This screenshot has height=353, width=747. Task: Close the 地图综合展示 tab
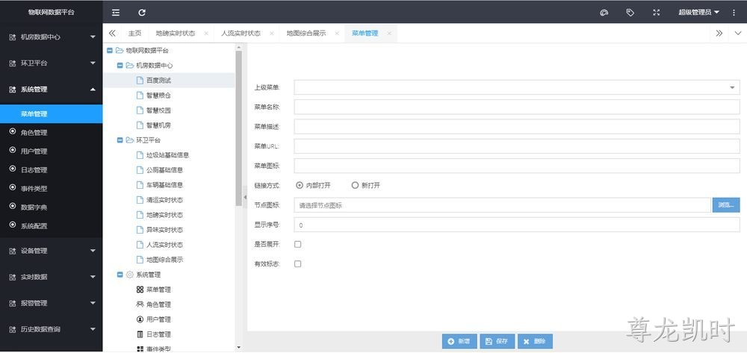click(337, 34)
